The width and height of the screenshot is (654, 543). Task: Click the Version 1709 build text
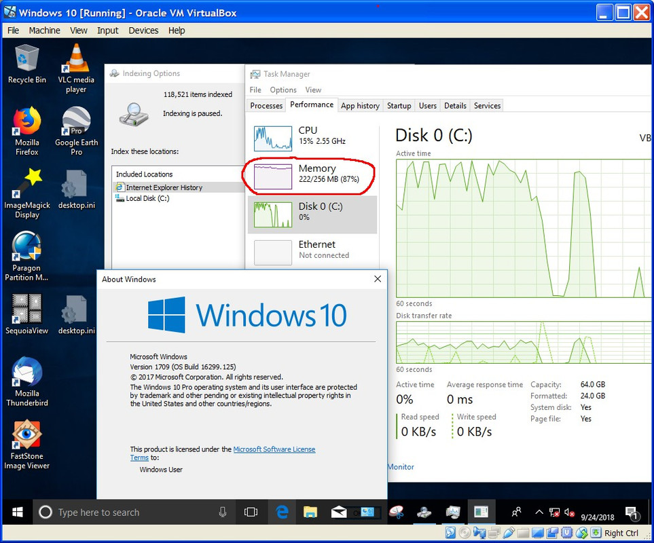click(x=183, y=367)
